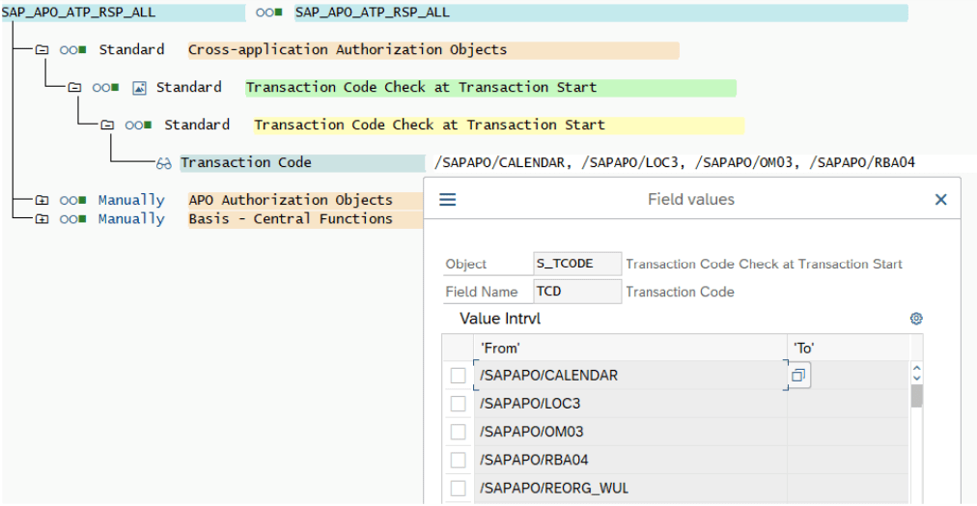The image size is (977, 506).
Task: Select the green Transaction Code Check label
Action: tap(491, 87)
